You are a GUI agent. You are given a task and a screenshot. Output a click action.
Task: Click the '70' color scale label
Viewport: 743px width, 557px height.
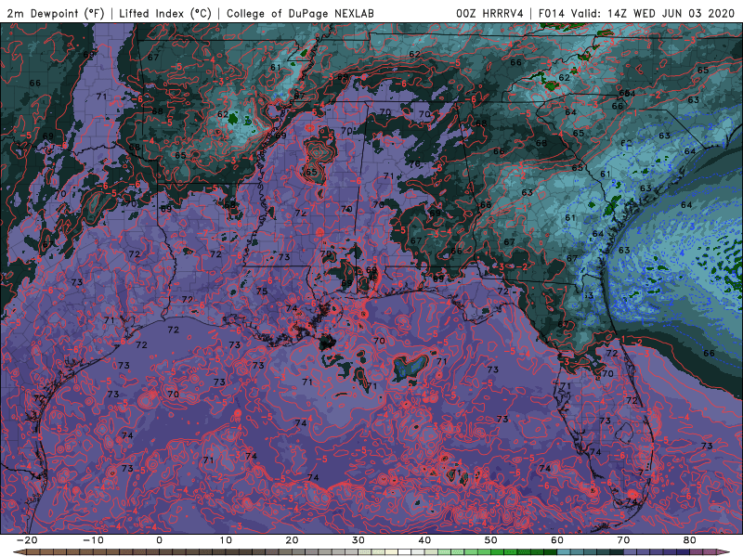pos(623,540)
